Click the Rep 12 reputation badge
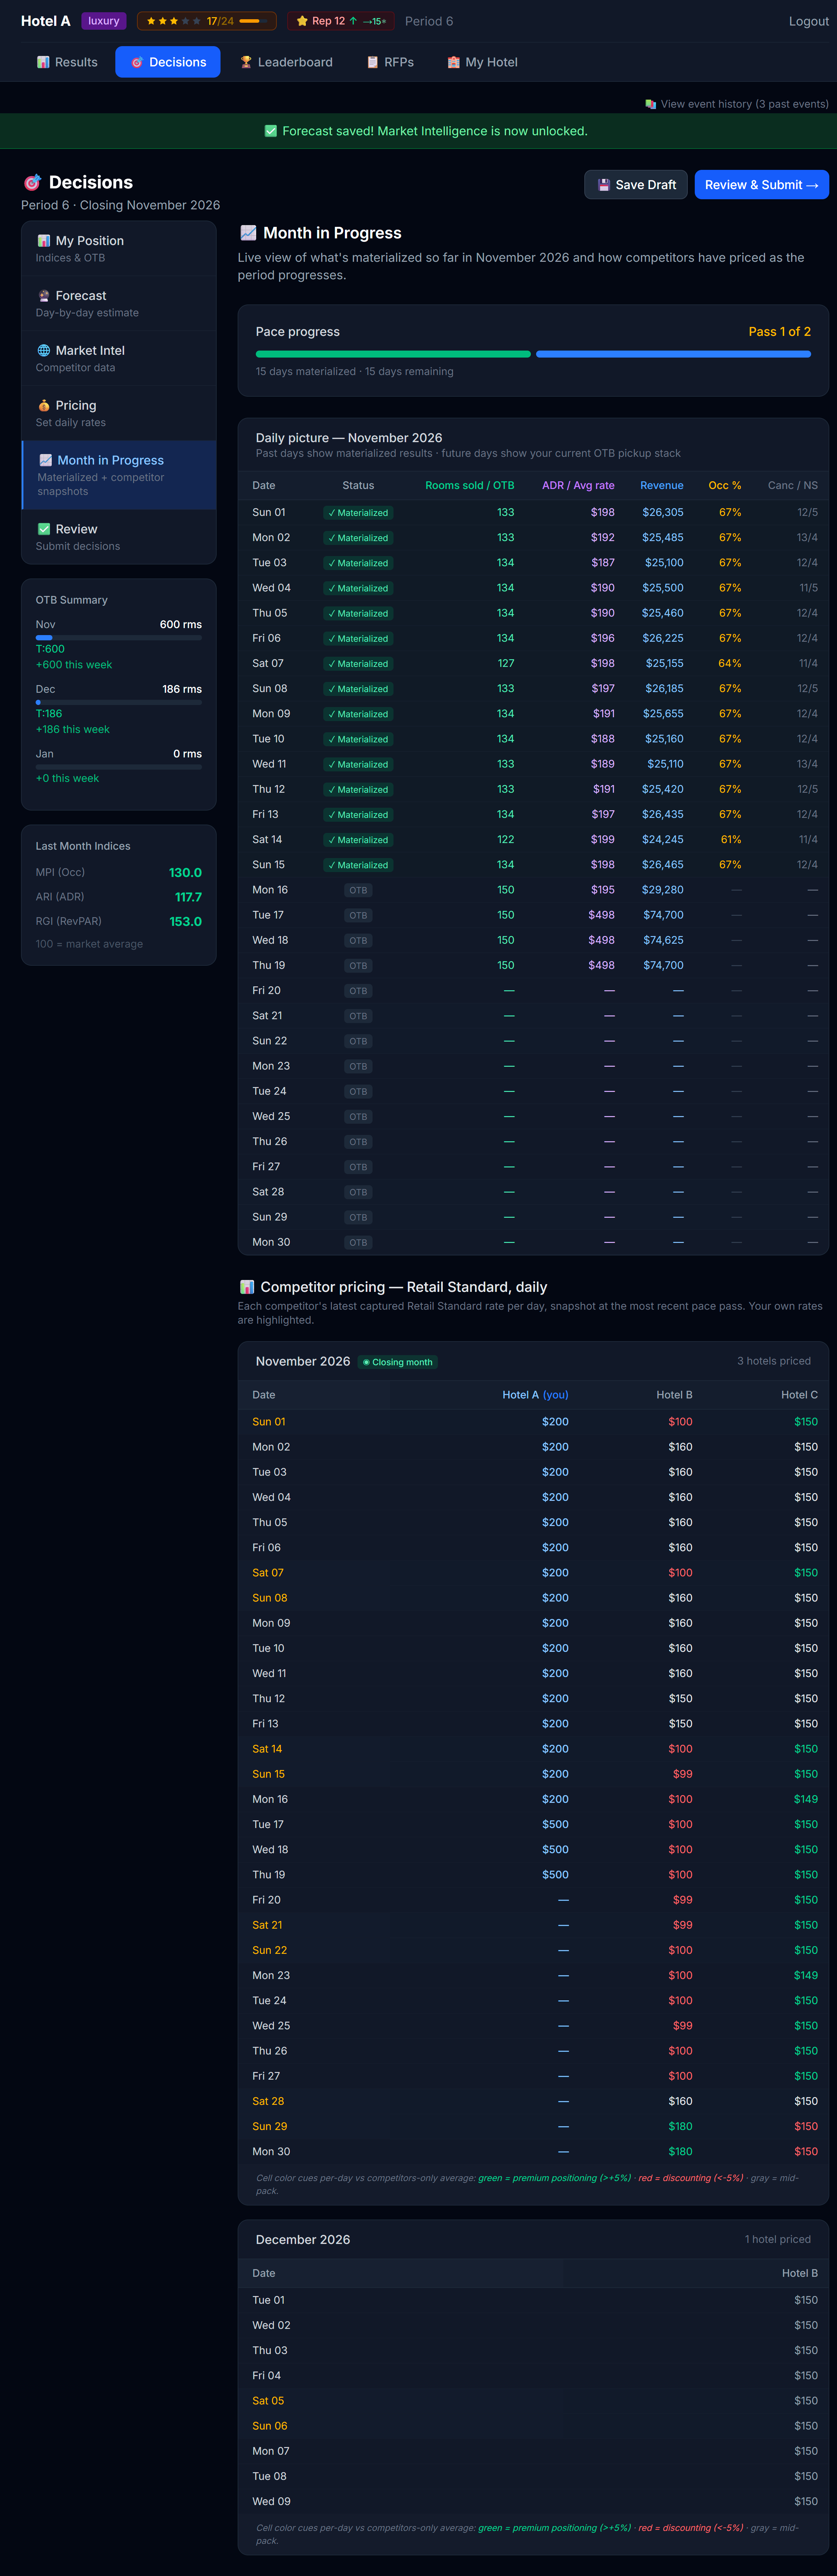 click(x=341, y=21)
